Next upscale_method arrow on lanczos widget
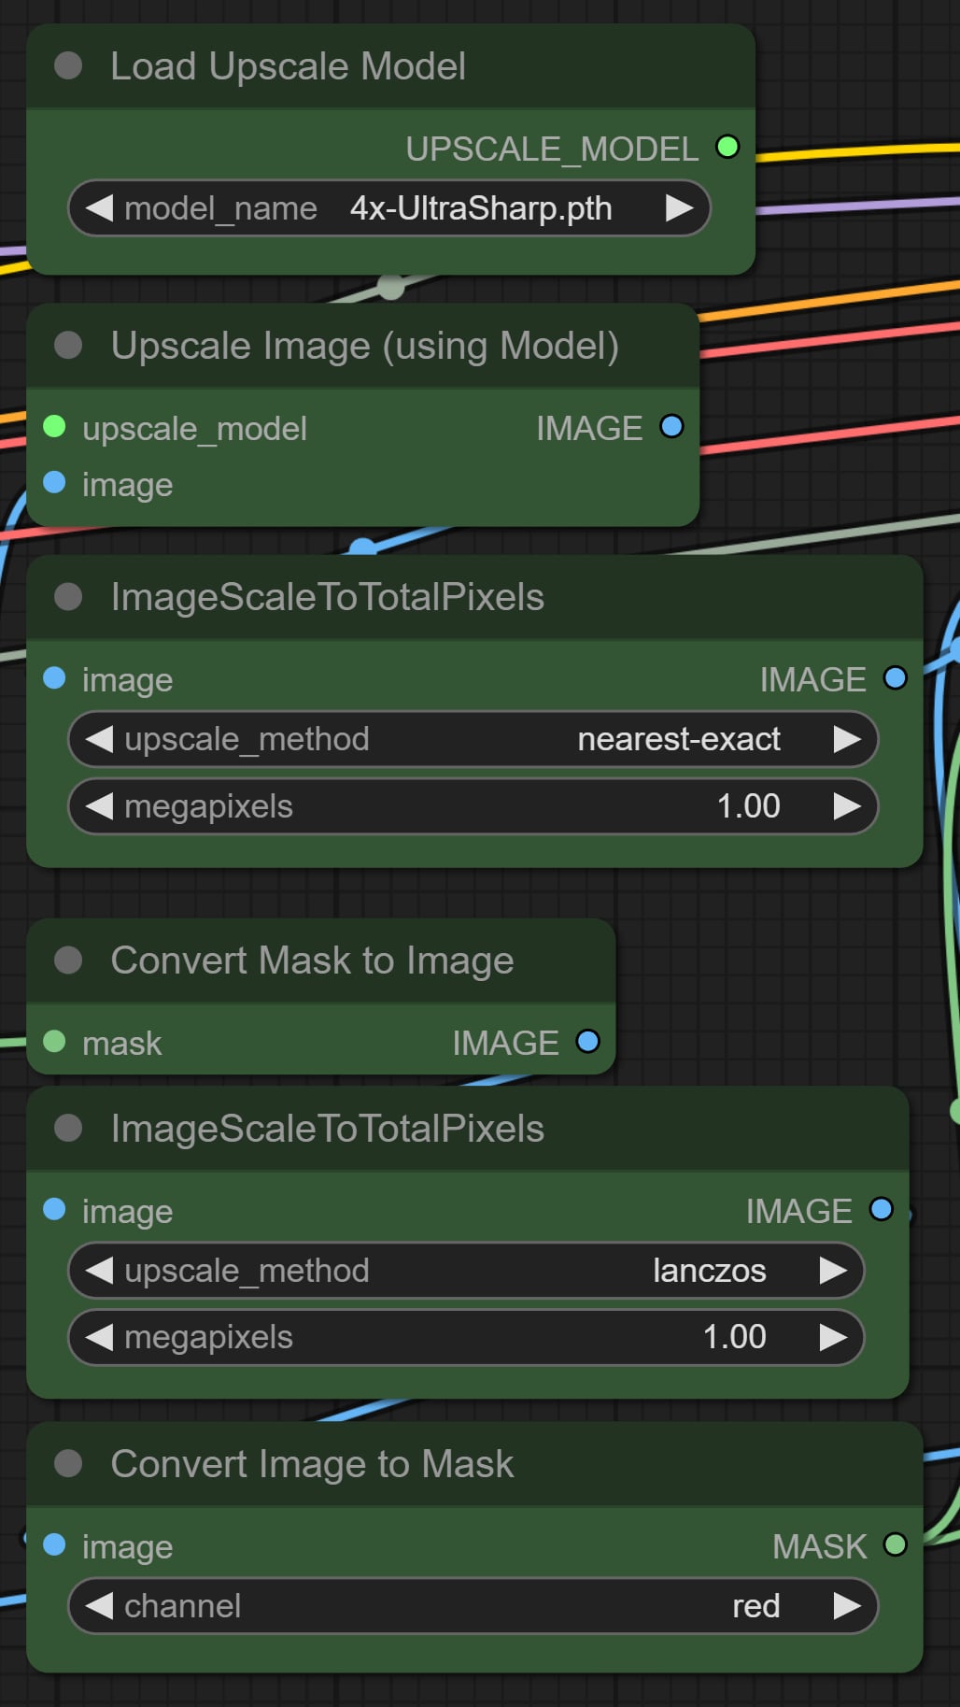Image resolution: width=960 pixels, height=1707 pixels. pos(833,1271)
